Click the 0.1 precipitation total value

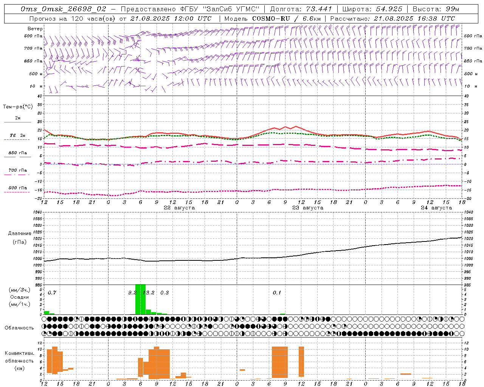pos(277,293)
